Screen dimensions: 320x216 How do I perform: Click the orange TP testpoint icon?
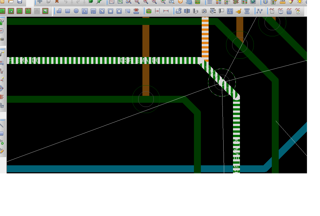coord(238,11)
